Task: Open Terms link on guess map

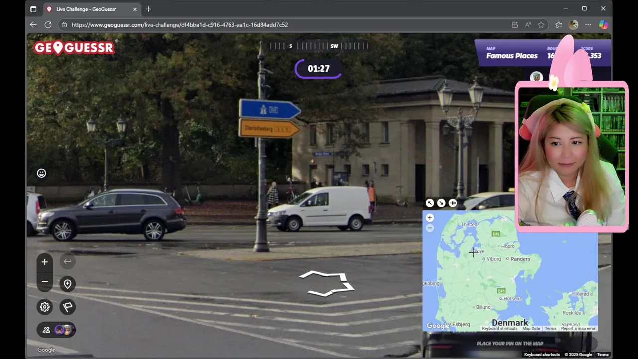Action: (x=550, y=328)
